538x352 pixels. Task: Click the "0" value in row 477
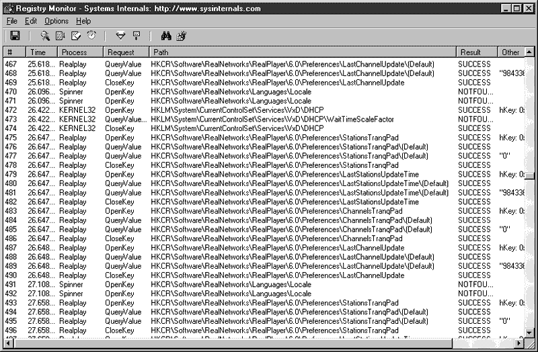pyautogui.click(x=505, y=156)
